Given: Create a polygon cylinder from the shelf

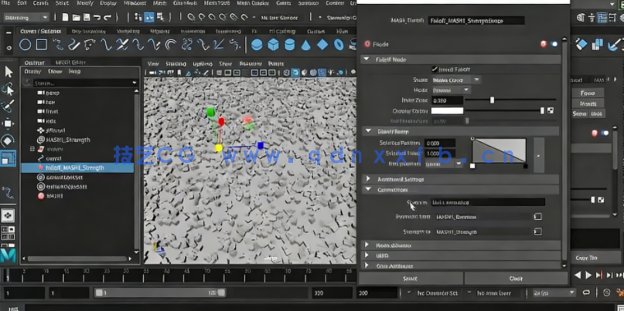Looking at the screenshot, I should (290, 46).
